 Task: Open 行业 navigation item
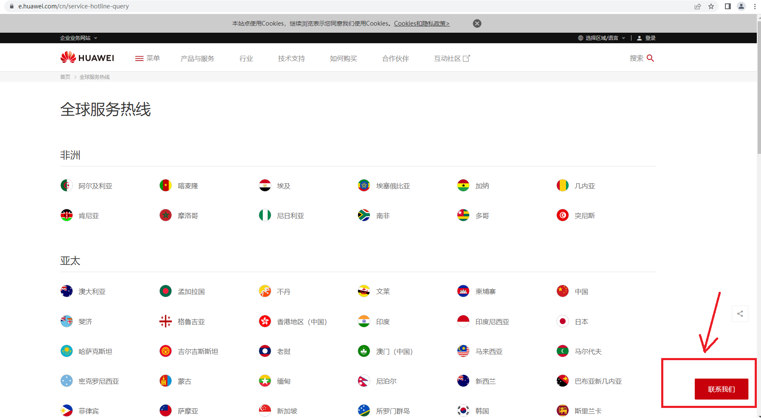coord(246,58)
